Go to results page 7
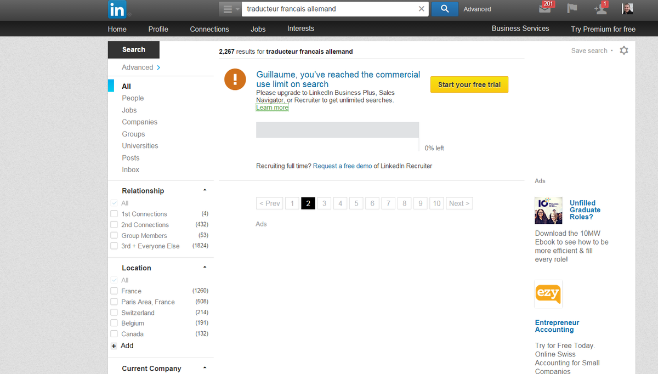This screenshot has height=374, width=658. (x=388, y=203)
